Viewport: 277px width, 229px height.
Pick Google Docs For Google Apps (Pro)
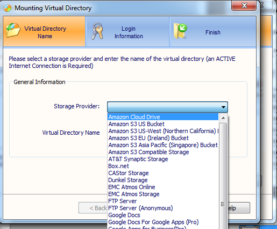[x=163, y=222]
